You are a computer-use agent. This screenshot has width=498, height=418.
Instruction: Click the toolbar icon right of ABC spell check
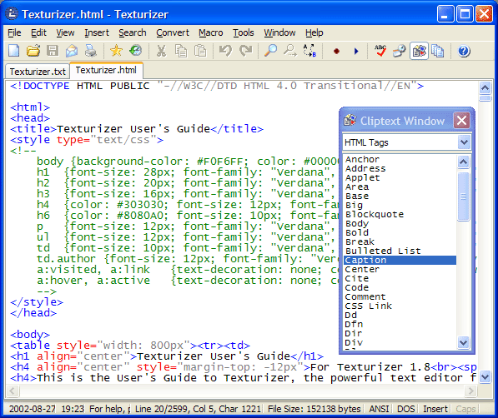pos(400,51)
